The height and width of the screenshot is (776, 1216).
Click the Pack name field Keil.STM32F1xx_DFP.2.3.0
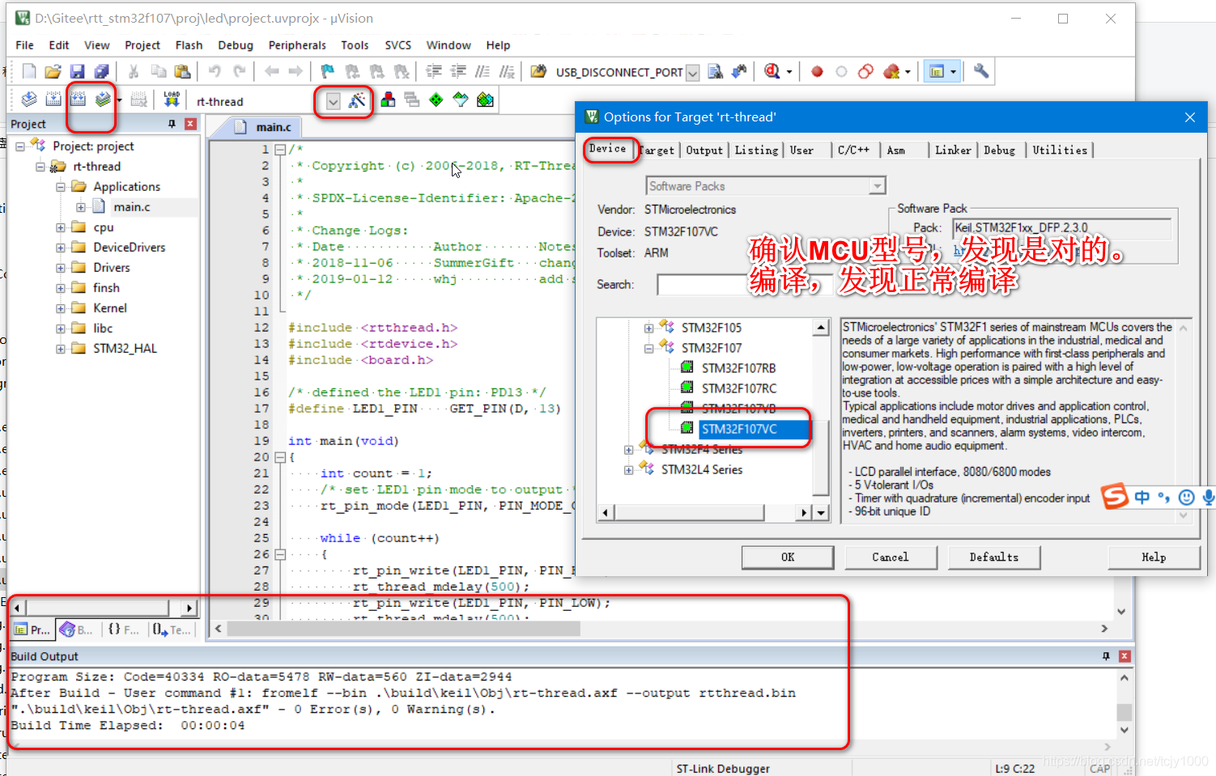point(1062,228)
